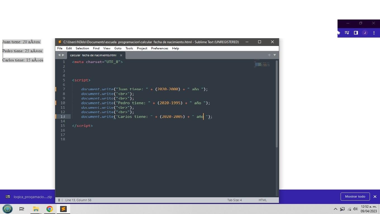Open Chrome three-dot menu
The height and width of the screenshot is (214, 380).
pos(374,33)
